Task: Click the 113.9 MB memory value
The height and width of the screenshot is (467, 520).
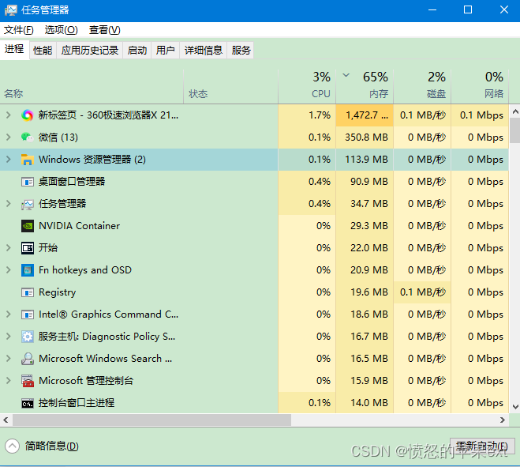Action: pyautogui.click(x=366, y=160)
